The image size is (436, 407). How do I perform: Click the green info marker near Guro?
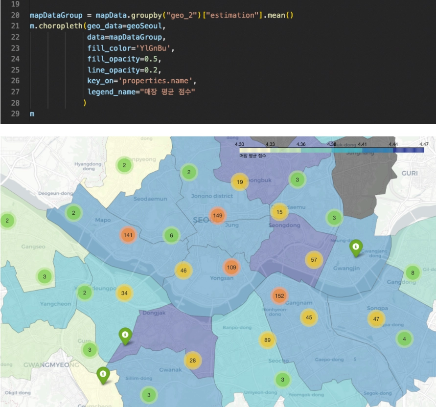[125, 336]
